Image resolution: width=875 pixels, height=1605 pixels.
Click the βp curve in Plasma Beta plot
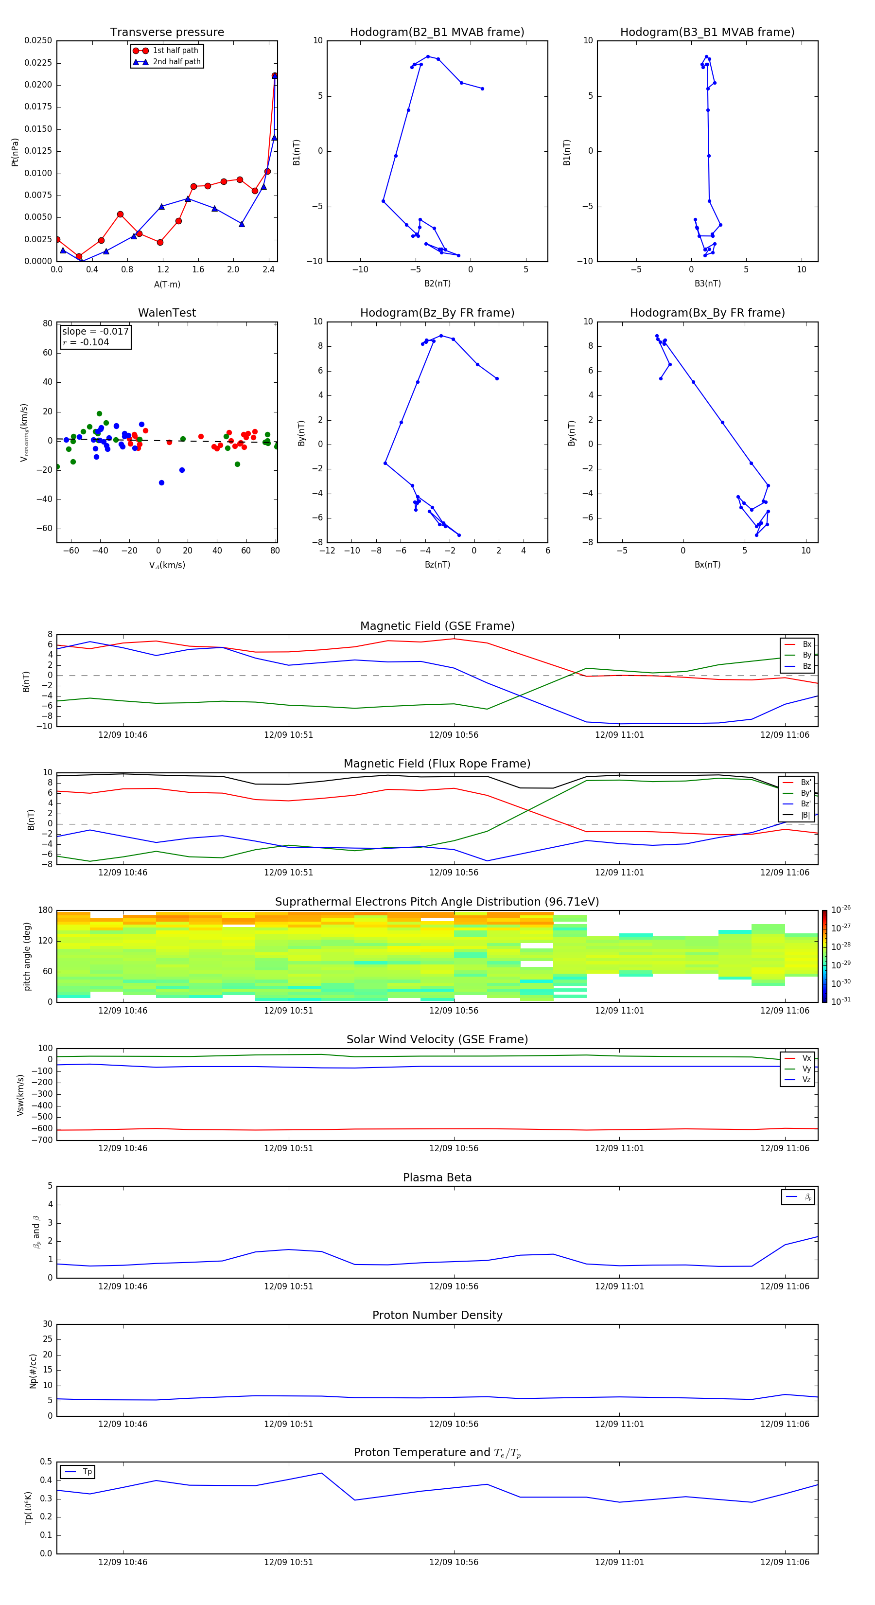pos(437,1262)
